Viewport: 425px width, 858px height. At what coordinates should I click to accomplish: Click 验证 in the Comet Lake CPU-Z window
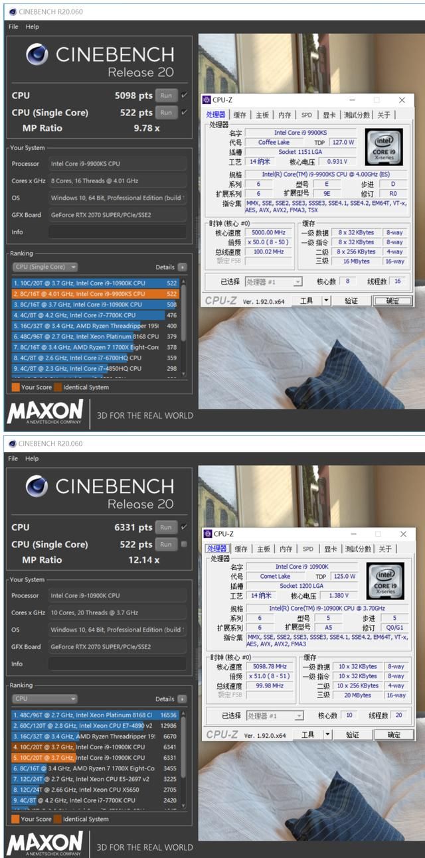tap(353, 735)
